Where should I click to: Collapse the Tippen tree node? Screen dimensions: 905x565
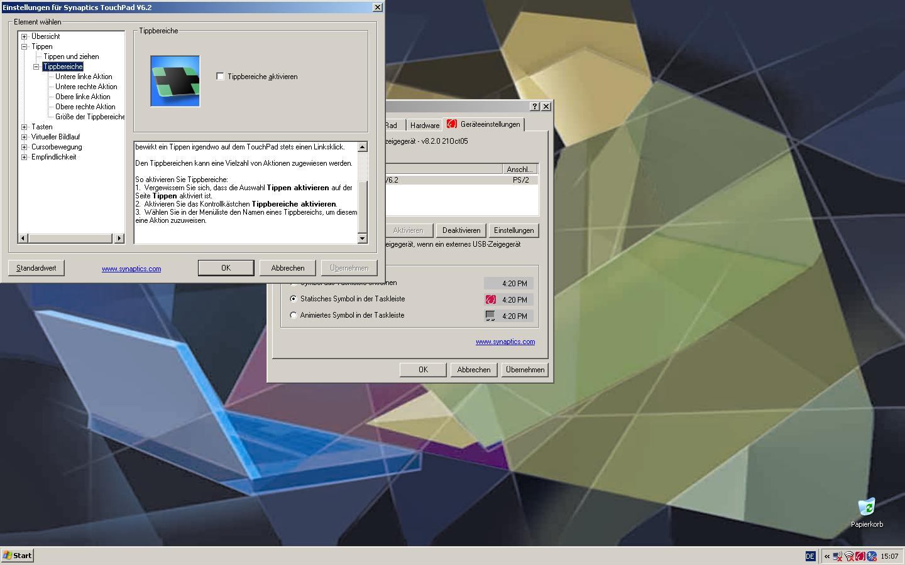click(x=25, y=46)
